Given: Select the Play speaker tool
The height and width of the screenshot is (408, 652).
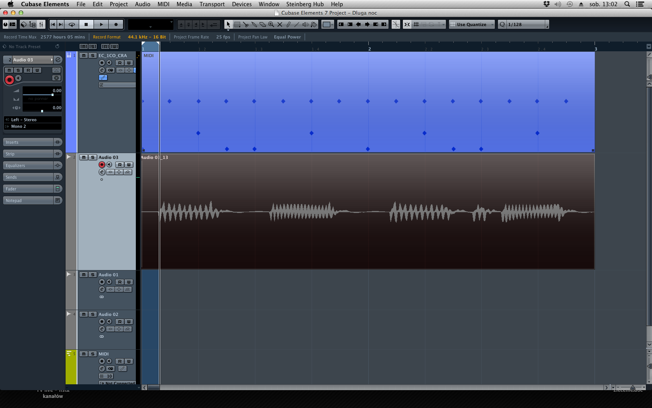Looking at the screenshot, I should [305, 24].
